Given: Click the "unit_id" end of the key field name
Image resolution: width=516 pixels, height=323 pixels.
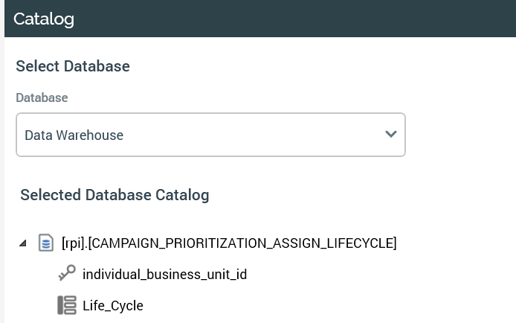Looking at the screenshot, I should pos(224,275).
